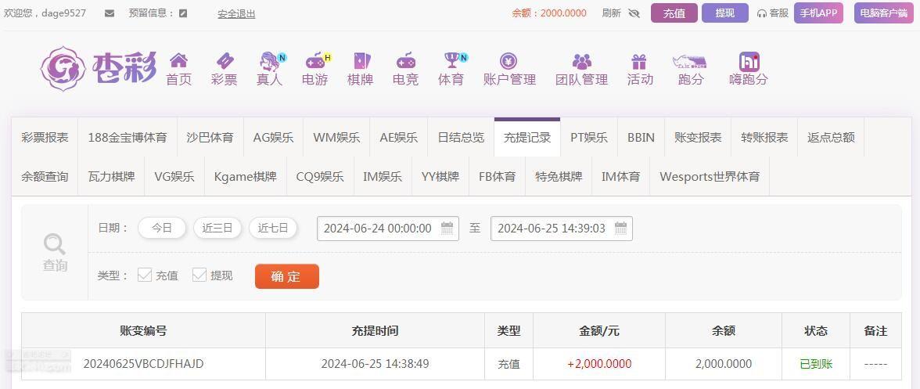Click 安全退出 logout link
The width and height of the screenshot is (920, 389).
236,14
